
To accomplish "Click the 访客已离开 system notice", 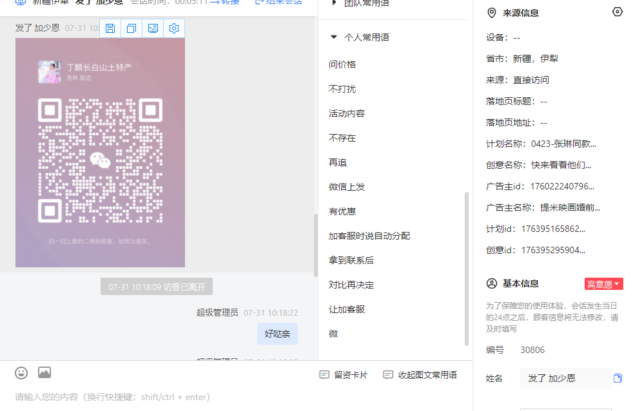I will pyautogui.click(x=157, y=287).
